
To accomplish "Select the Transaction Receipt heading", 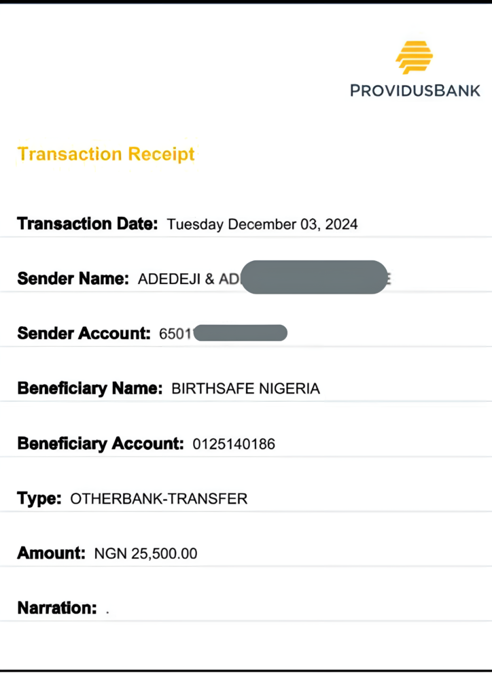I will (x=106, y=154).
